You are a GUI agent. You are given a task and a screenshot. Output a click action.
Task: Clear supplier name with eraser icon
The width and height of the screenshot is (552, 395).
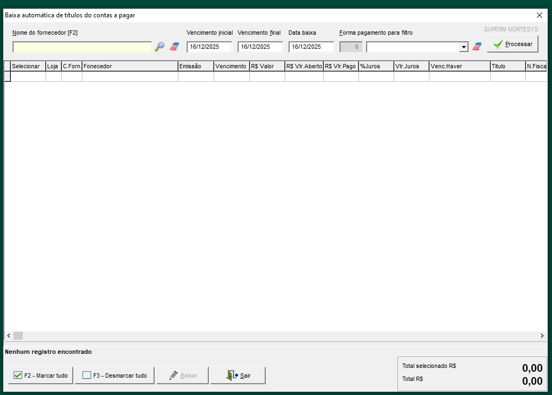tap(174, 47)
